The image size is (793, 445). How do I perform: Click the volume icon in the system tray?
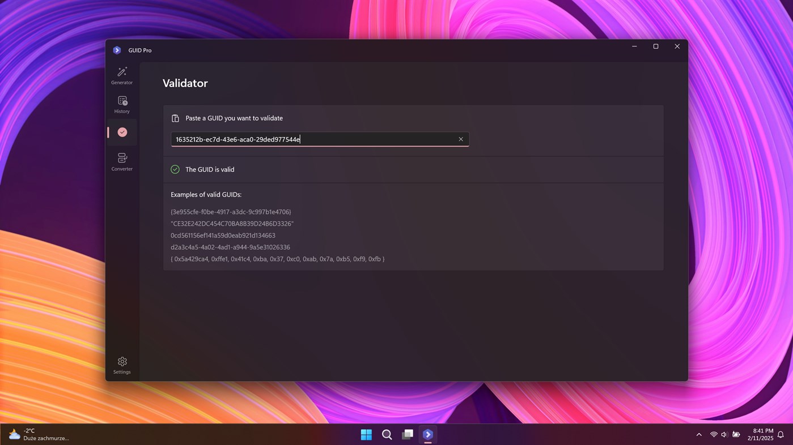click(x=724, y=434)
